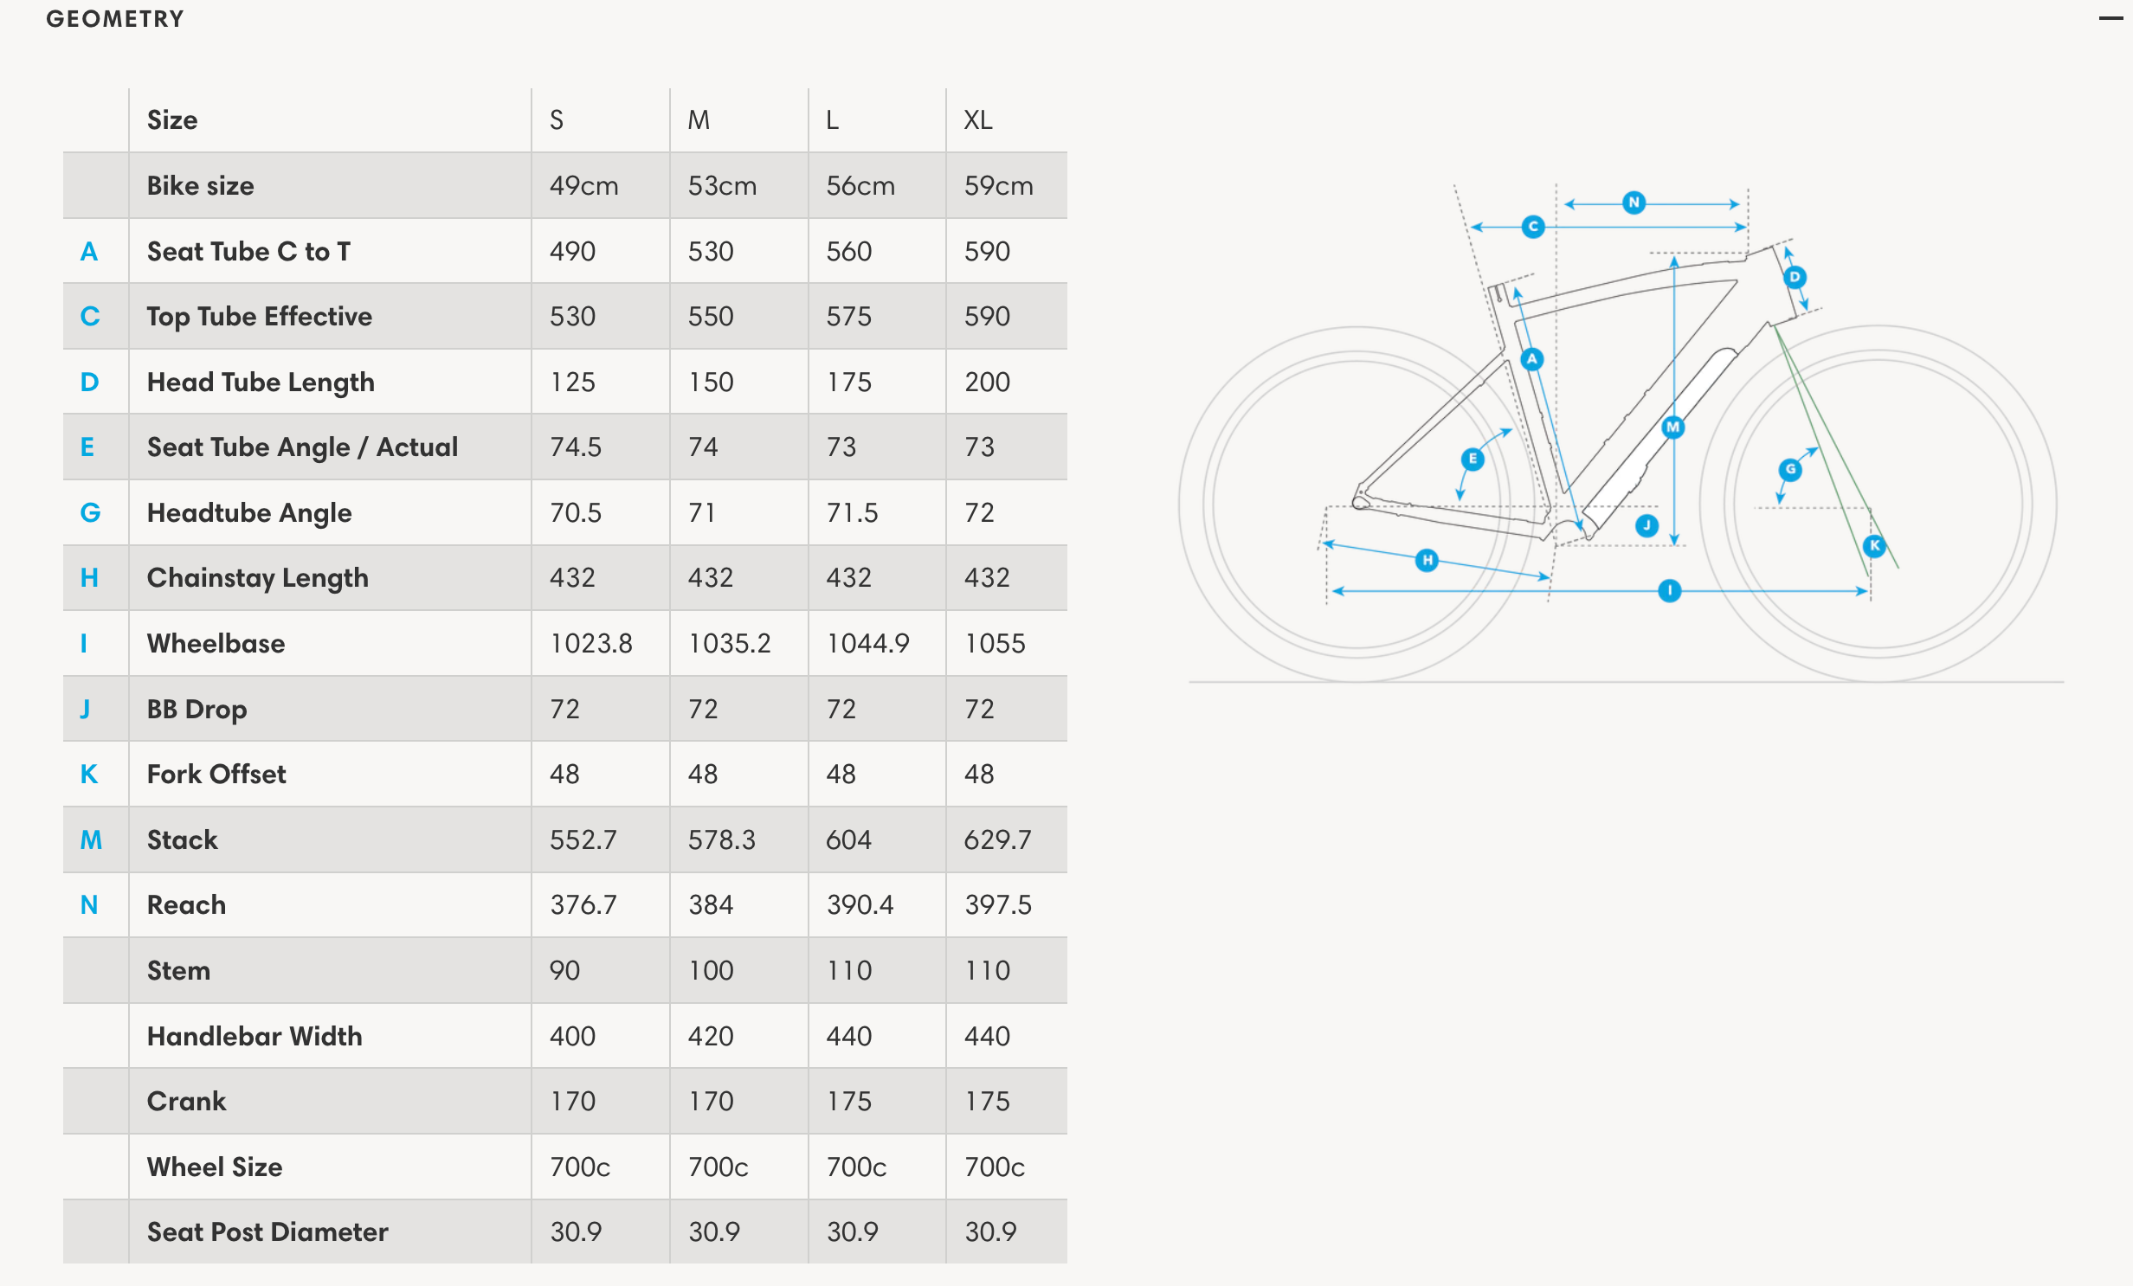Click the M stack marker on diagram
The image size is (2133, 1286).
(x=1673, y=427)
